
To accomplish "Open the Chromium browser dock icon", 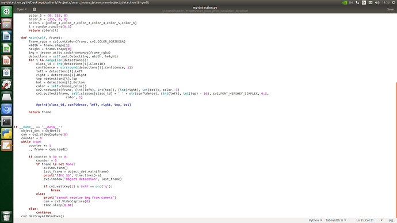I will click(6, 109).
